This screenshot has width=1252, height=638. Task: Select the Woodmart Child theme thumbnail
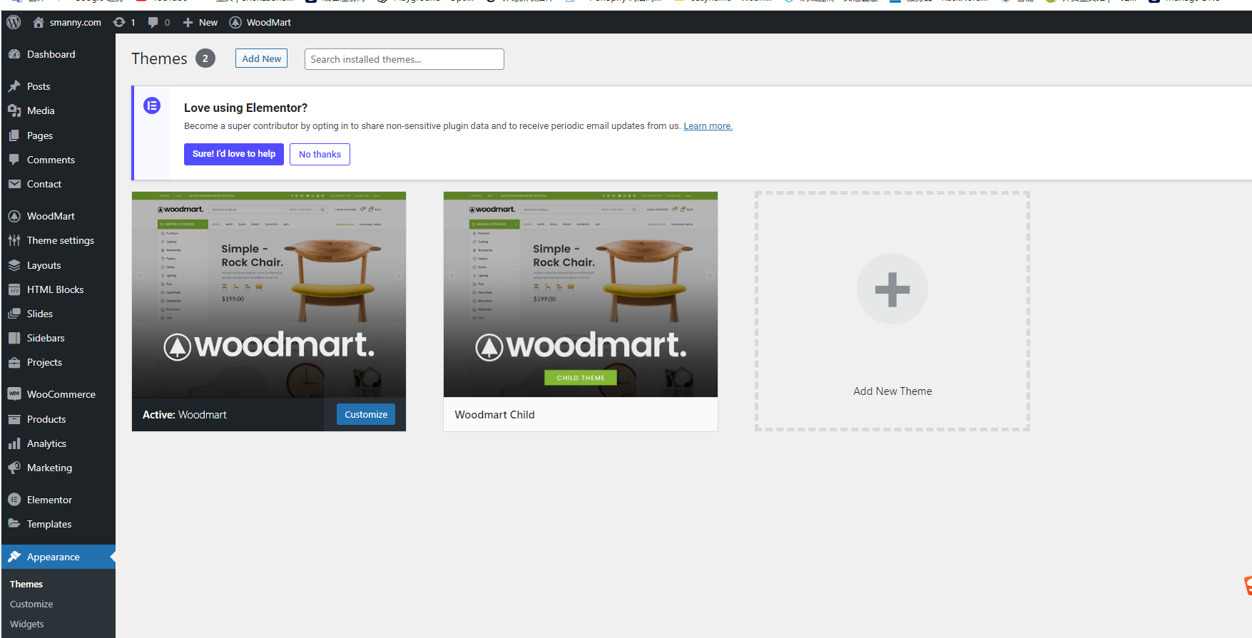click(x=581, y=294)
